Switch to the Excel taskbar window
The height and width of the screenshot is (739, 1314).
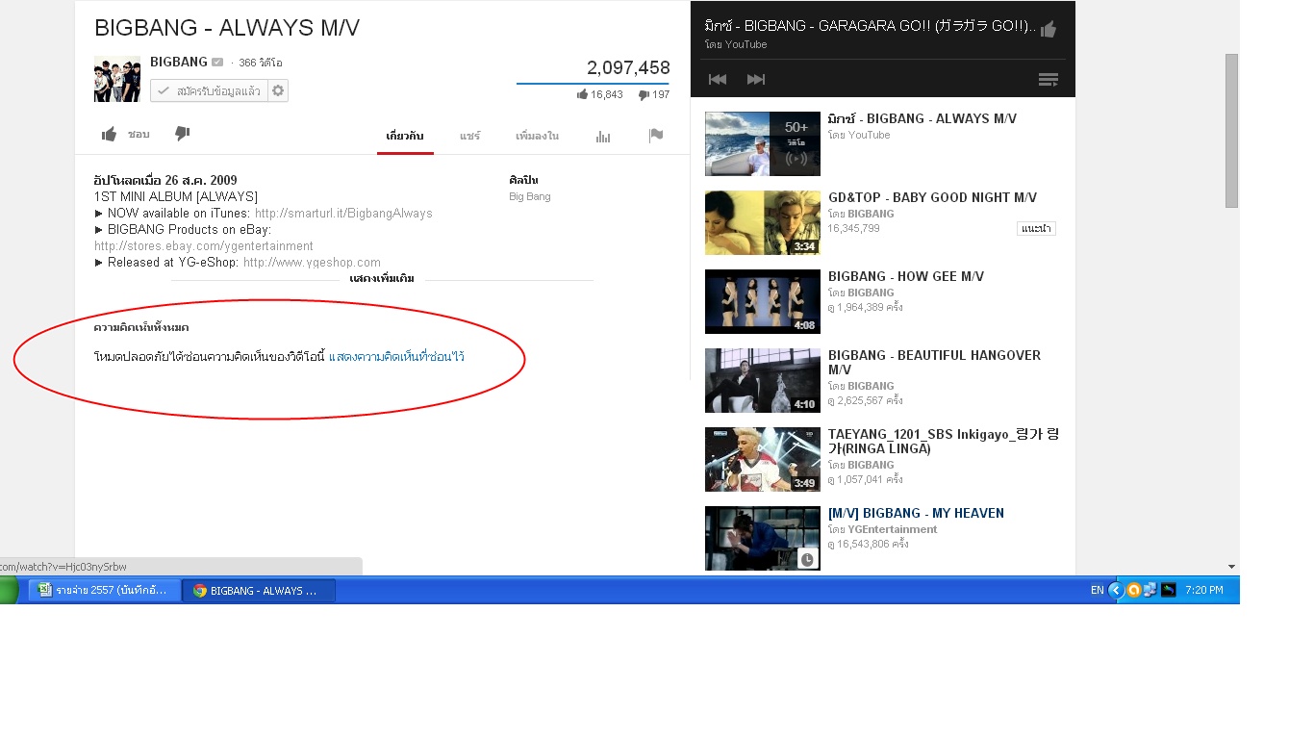(x=104, y=590)
